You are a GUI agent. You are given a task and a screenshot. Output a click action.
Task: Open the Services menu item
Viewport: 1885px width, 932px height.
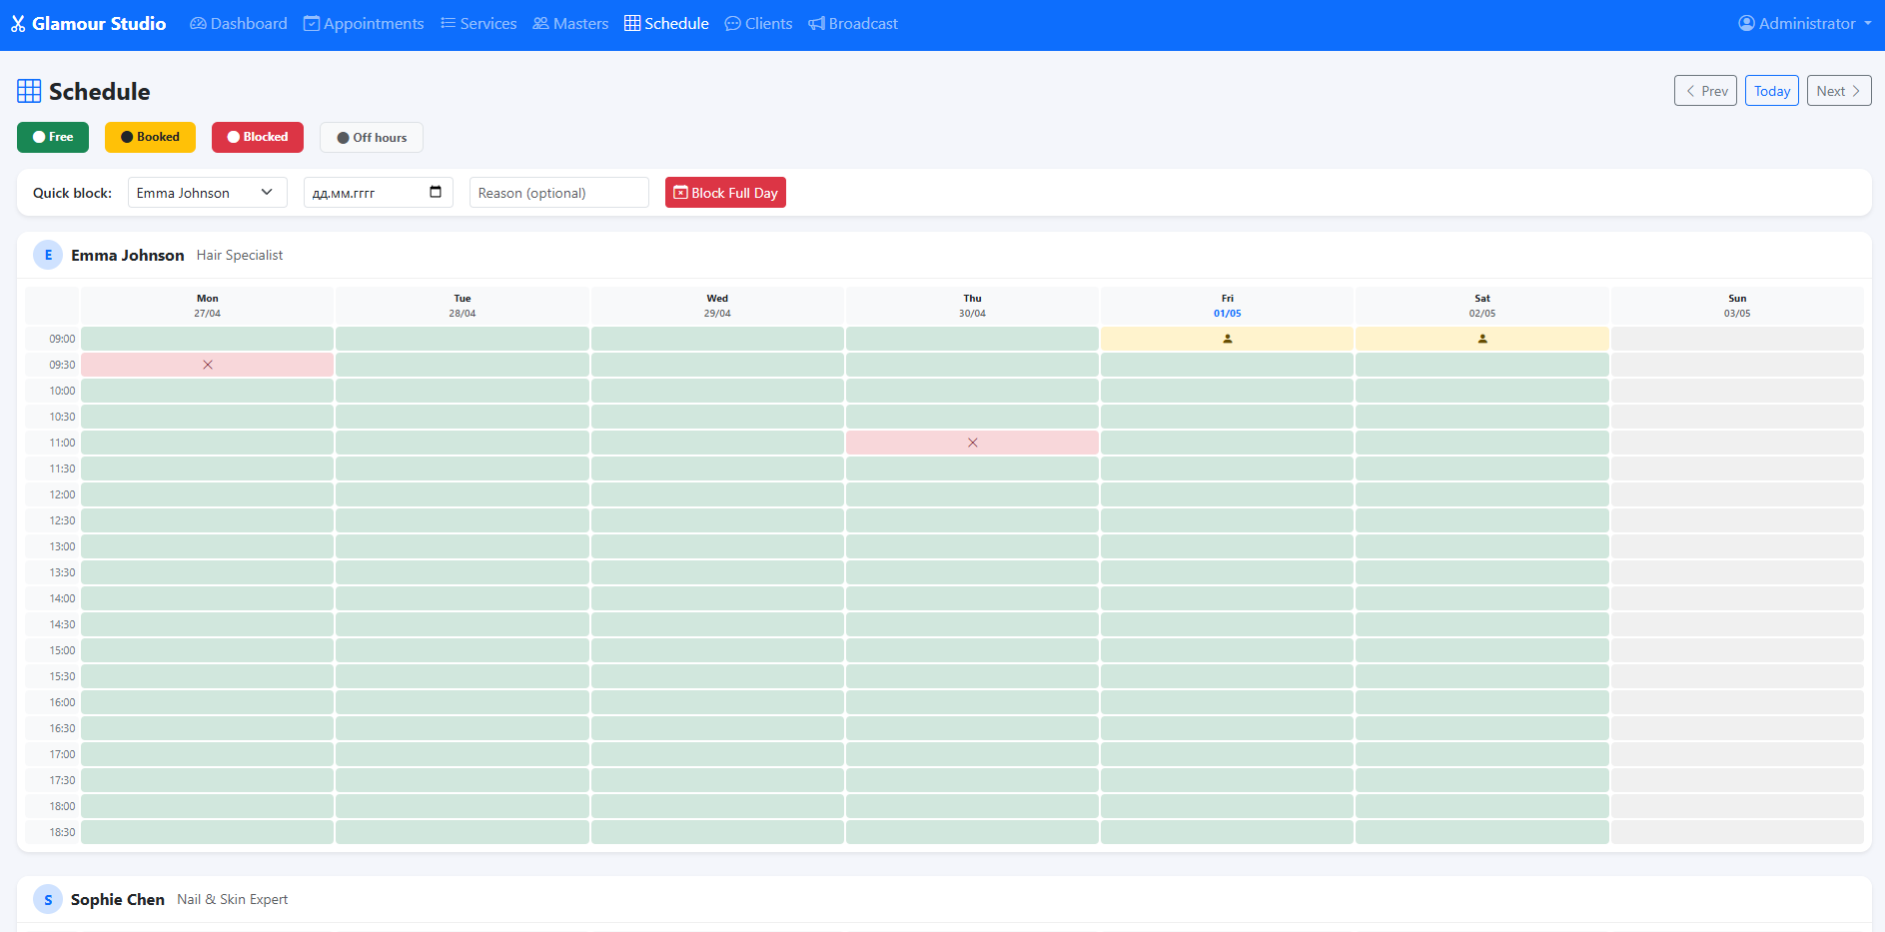pyautogui.click(x=478, y=24)
